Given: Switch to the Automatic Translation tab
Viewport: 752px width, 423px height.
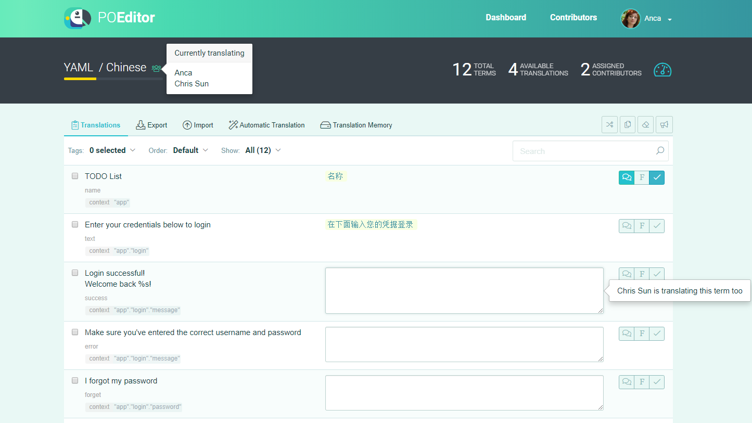Looking at the screenshot, I should 266,125.
